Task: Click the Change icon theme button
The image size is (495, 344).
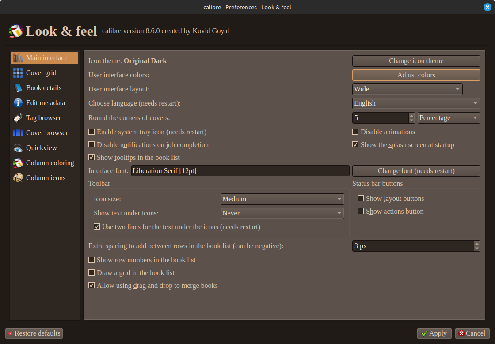Action: tap(416, 61)
